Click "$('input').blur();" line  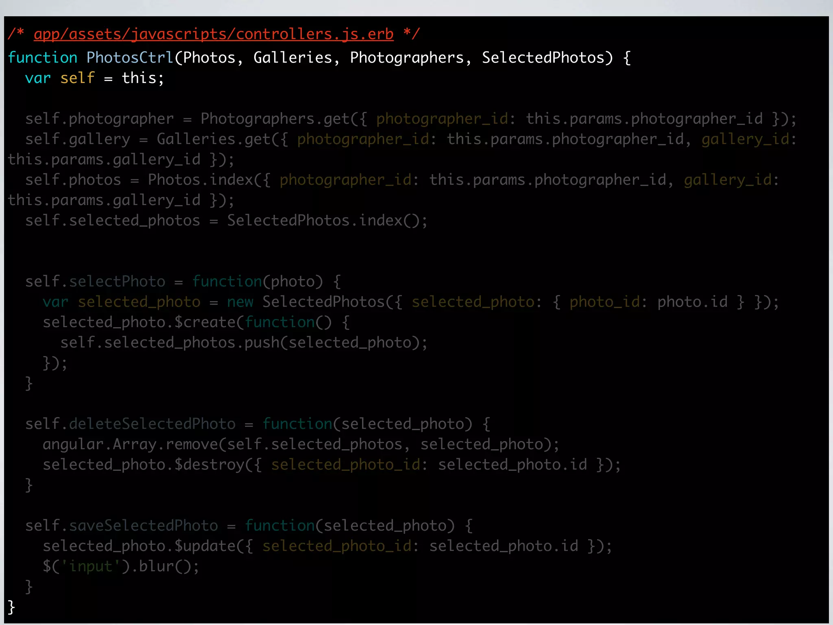tap(121, 566)
